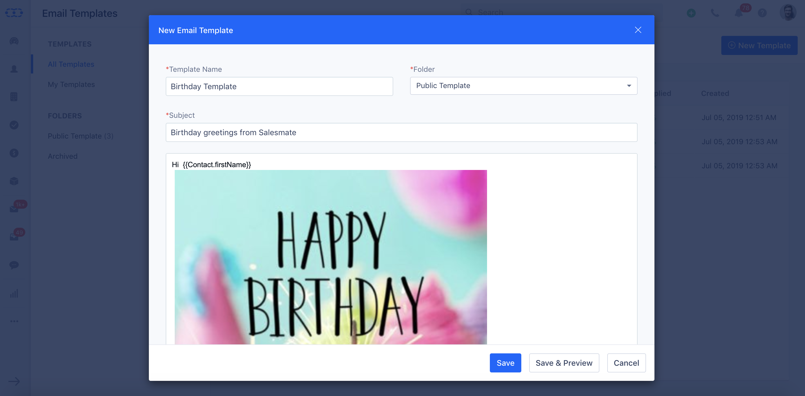Close the New Email Template dialog
805x396 pixels.
point(638,30)
